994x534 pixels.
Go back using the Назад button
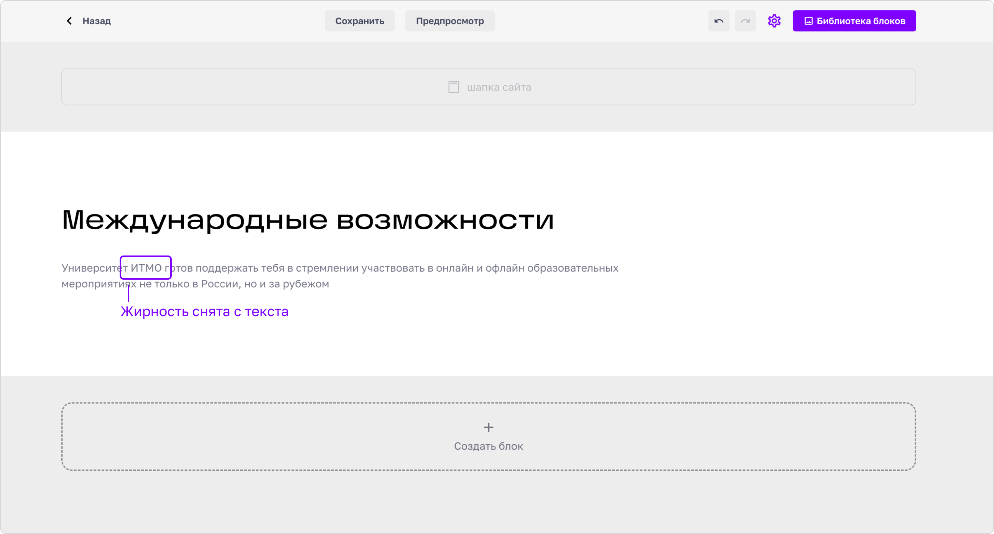tap(88, 21)
